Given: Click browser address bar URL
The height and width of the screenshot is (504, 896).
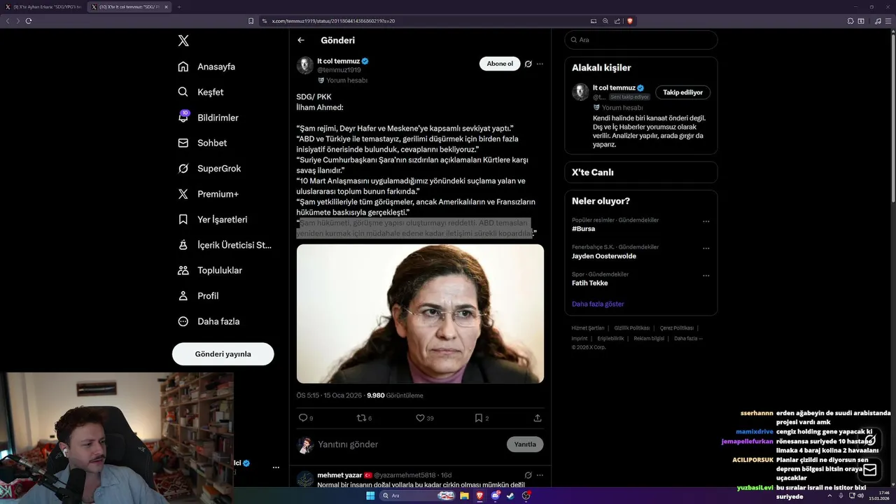Looking at the screenshot, I should click(x=333, y=21).
